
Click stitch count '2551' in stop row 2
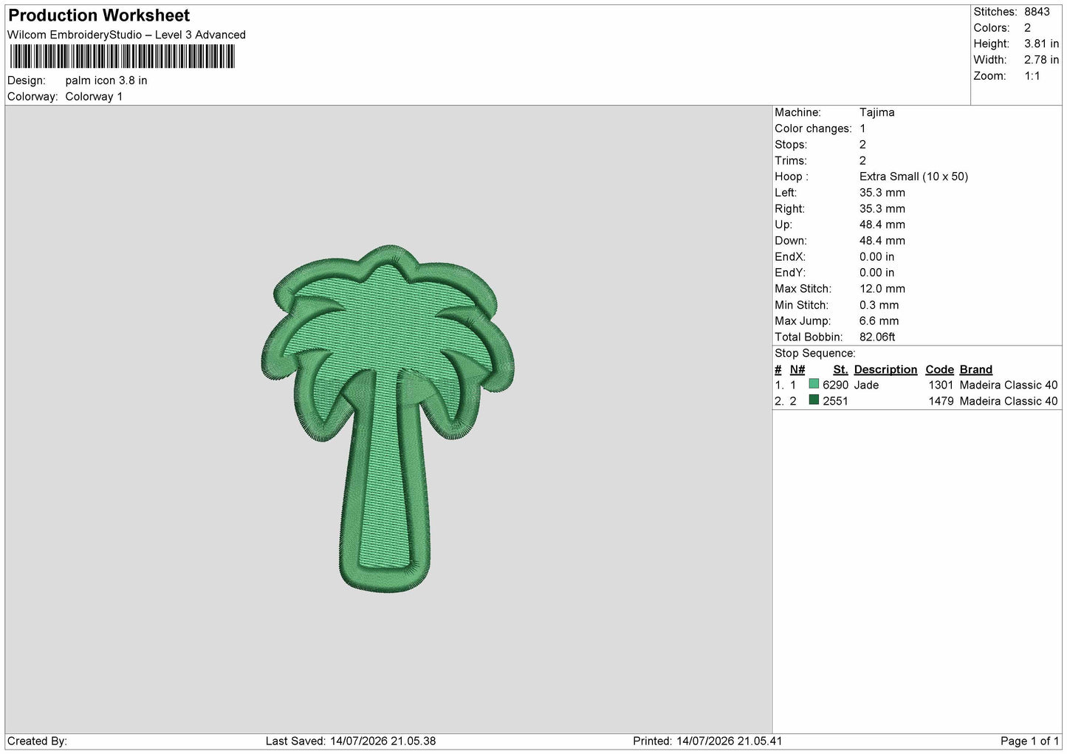click(835, 401)
